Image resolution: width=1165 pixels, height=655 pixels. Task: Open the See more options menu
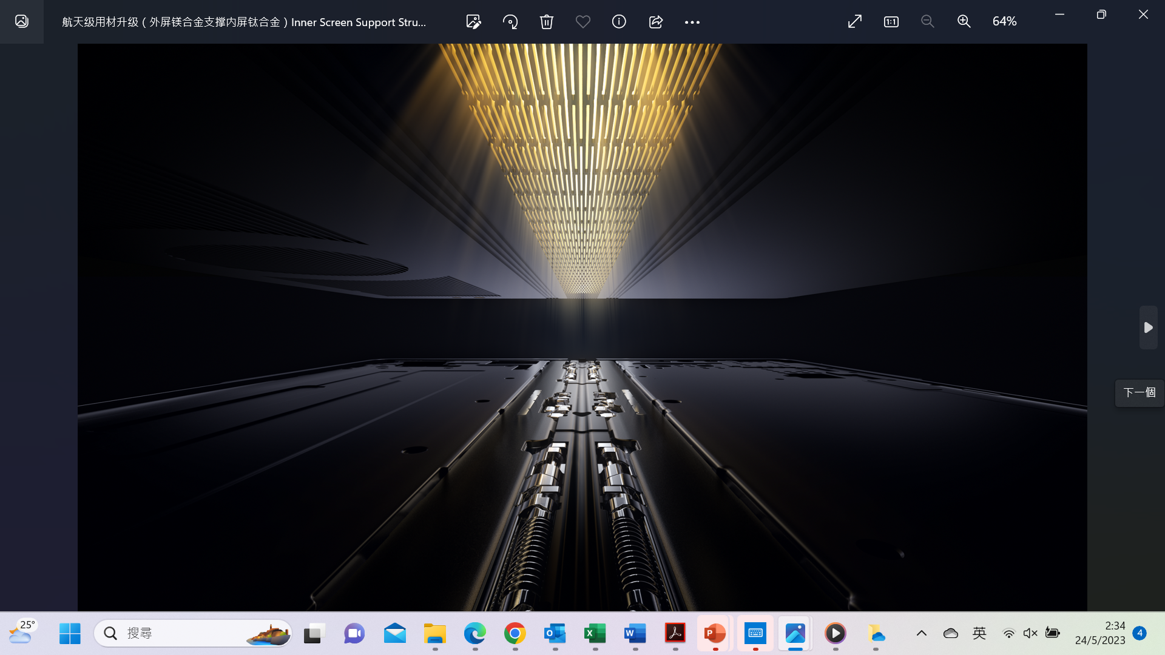[x=692, y=22]
